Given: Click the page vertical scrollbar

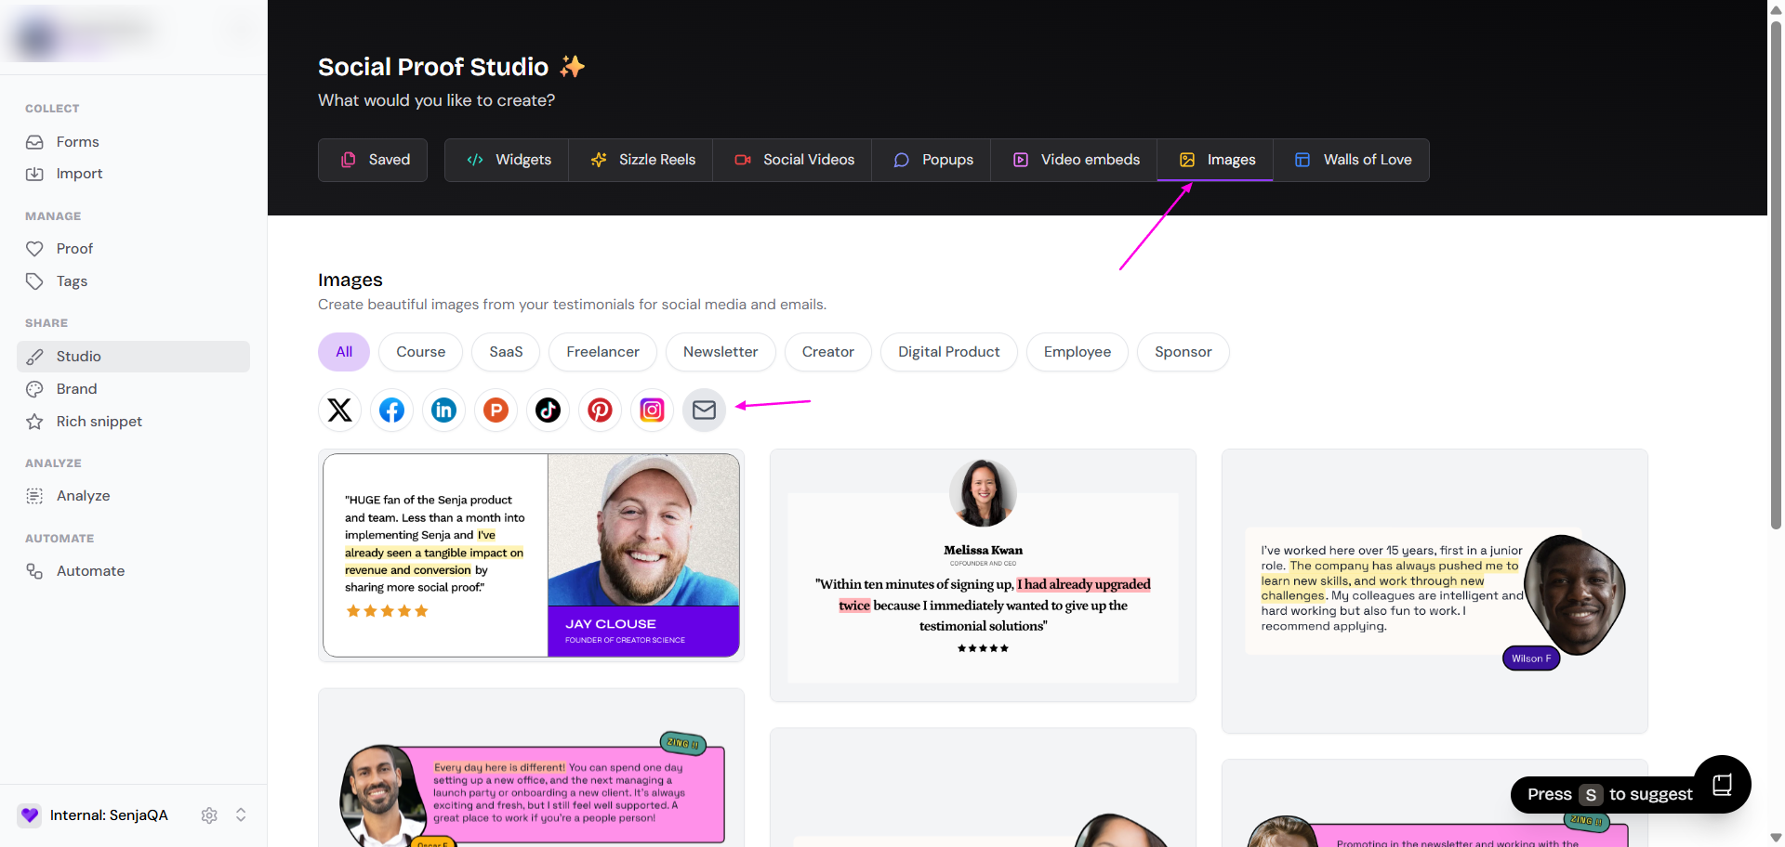Looking at the screenshot, I should click(1776, 279).
